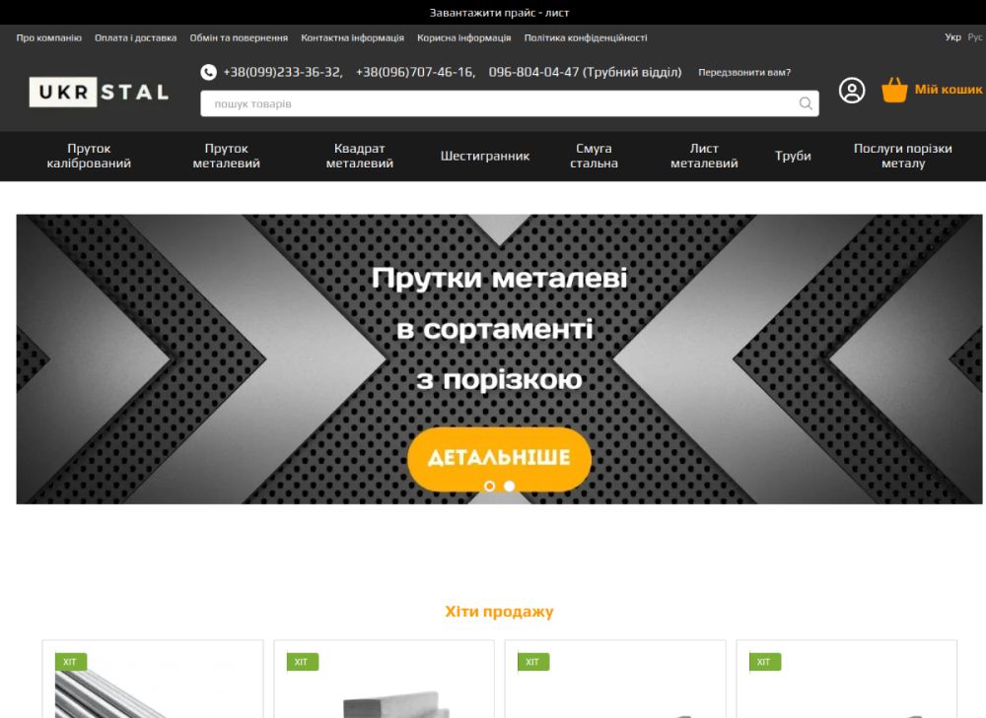Image resolution: width=986 pixels, height=718 pixels.
Task: Open the Про компанію page
Action: [49, 37]
